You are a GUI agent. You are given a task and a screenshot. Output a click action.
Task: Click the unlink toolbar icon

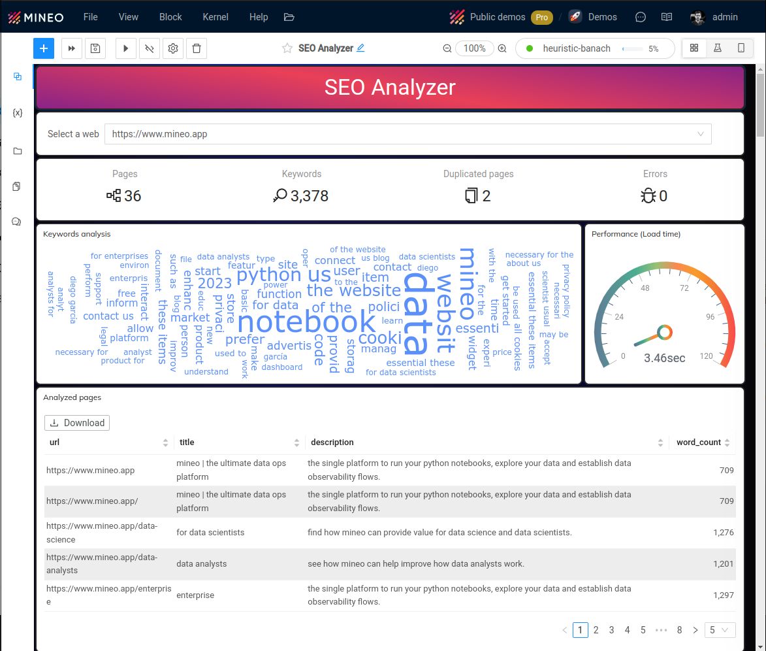coord(150,48)
